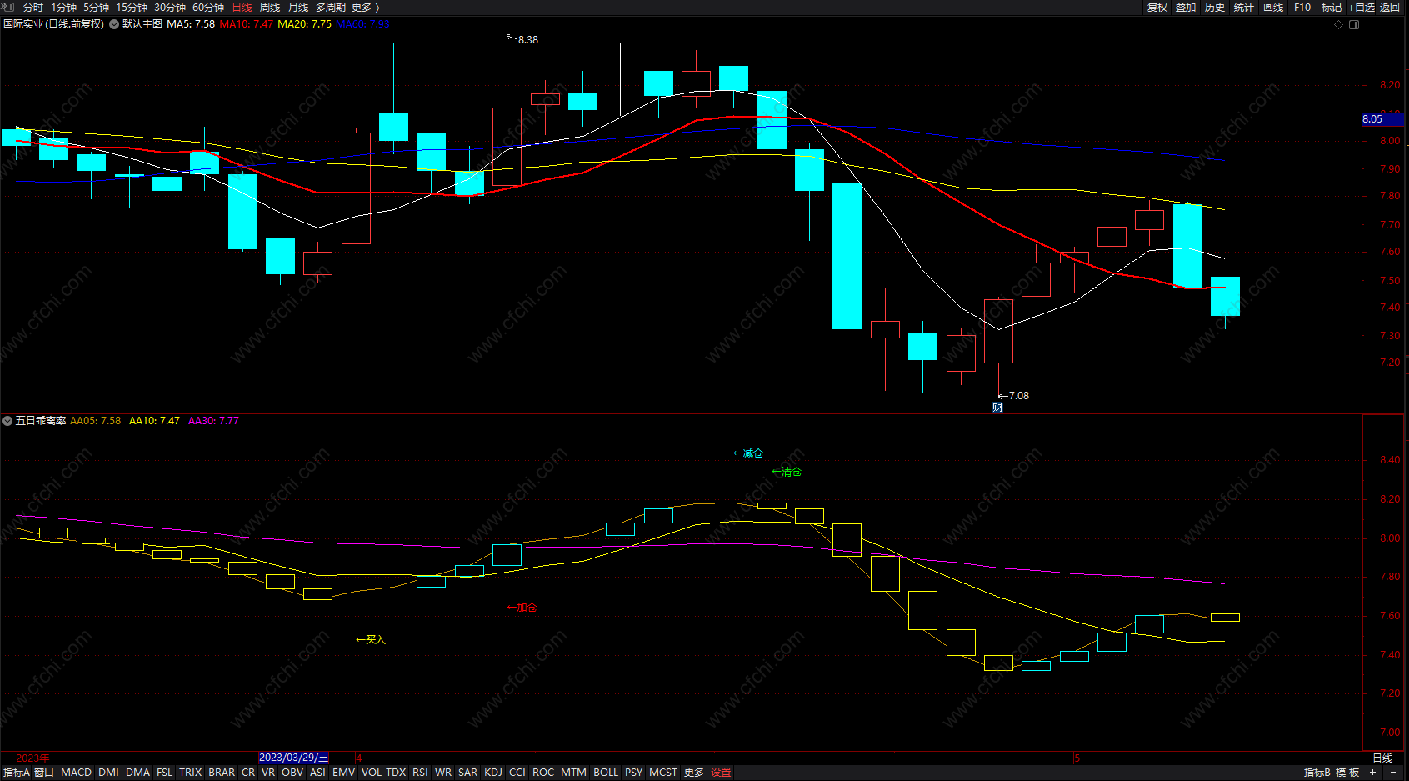1409x781 pixels.
Task: Zoom in with the plus button
Action: (1372, 773)
